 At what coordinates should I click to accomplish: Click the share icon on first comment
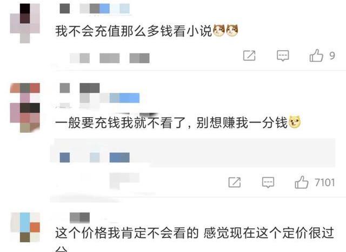(x=249, y=55)
